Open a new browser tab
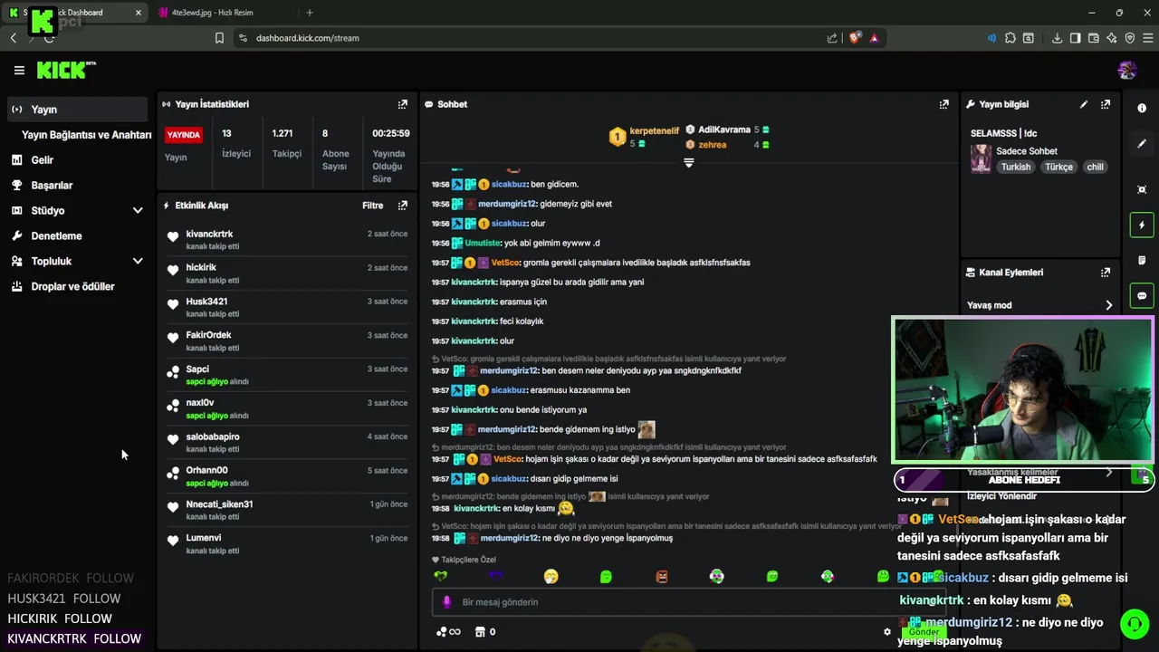Screen dimensions: 1159x652 310,13
